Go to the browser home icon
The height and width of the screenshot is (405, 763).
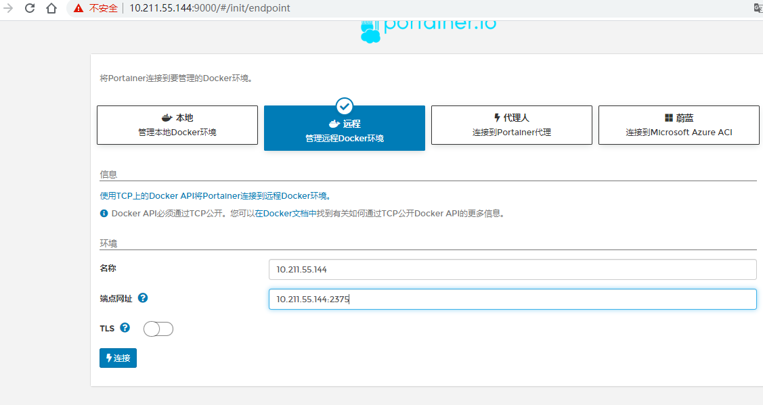coord(51,9)
